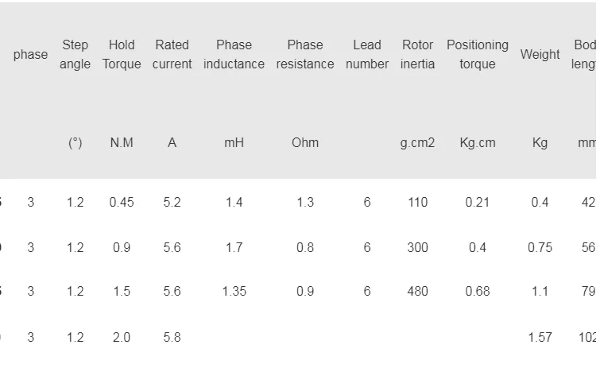Click the Kg.cm unit cell

coord(478,143)
